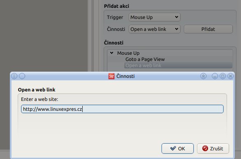Shade the dialog with double-arrow up icon
Screen dimensions: 241x159
(203, 76)
